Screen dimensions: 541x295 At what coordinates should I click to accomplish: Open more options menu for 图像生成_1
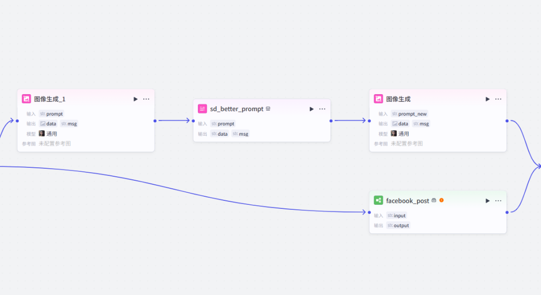(x=146, y=99)
